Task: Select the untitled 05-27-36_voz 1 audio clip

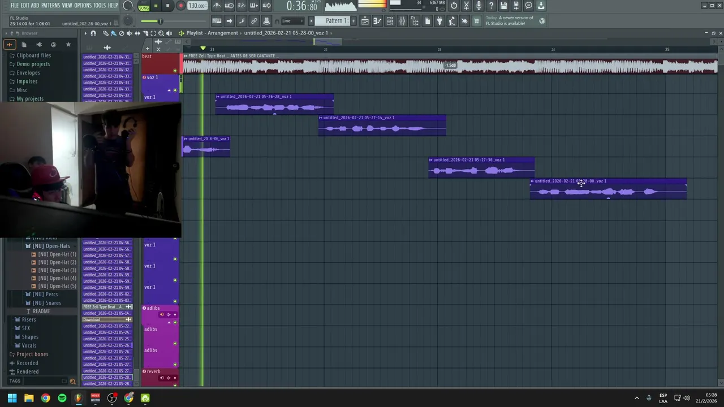Action: [481, 167]
